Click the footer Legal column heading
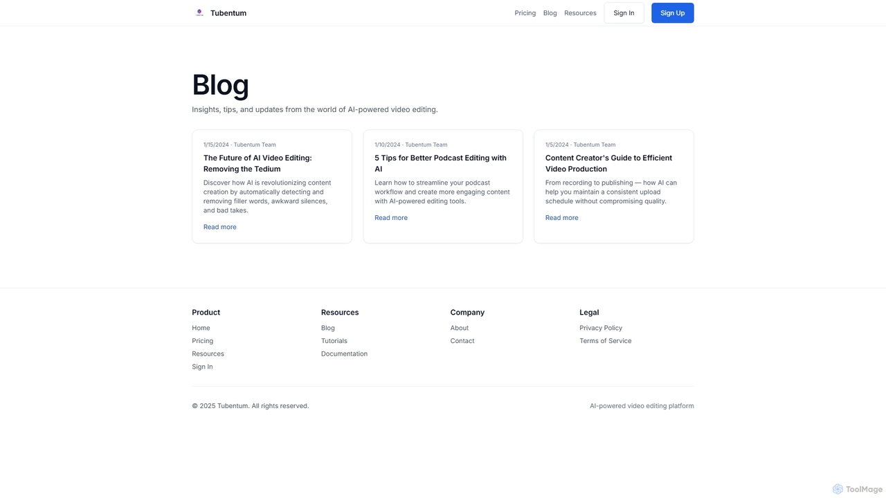The image size is (886, 498). 589,313
